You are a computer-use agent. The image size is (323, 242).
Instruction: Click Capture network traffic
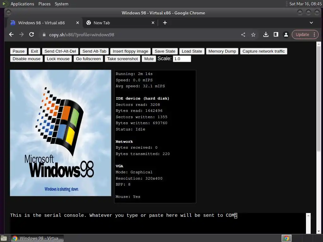coord(263,51)
